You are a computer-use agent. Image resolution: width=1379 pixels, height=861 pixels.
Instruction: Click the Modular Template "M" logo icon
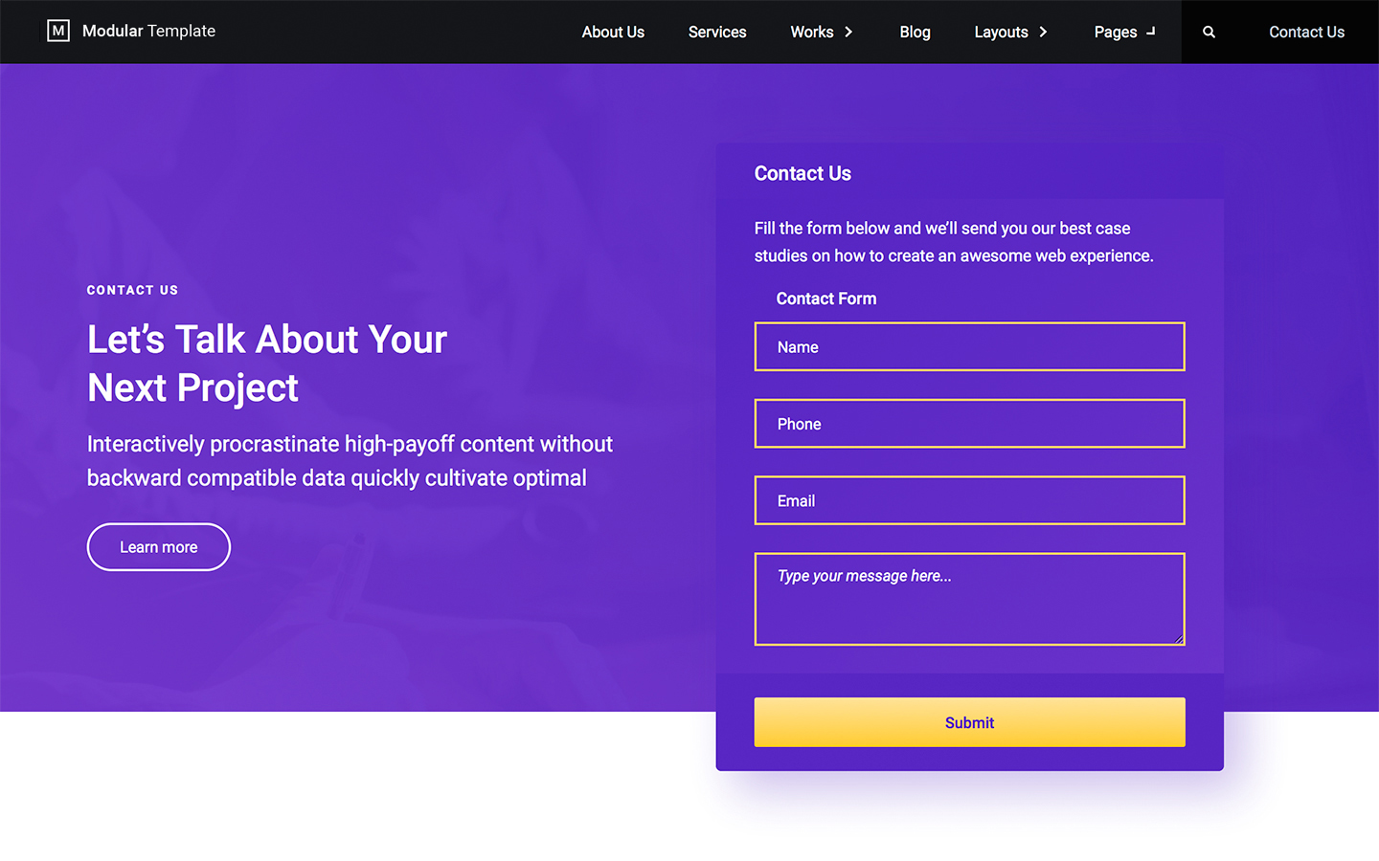coord(57,31)
